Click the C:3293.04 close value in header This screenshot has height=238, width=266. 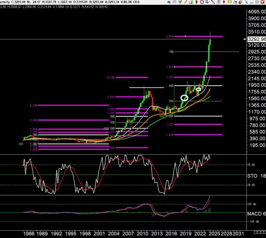pyautogui.click(x=18, y=2)
